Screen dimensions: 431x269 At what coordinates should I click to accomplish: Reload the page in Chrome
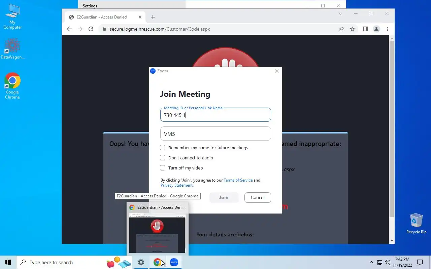(x=91, y=29)
